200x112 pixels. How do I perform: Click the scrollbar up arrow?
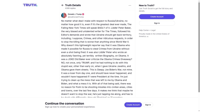(x=199, y=1)
